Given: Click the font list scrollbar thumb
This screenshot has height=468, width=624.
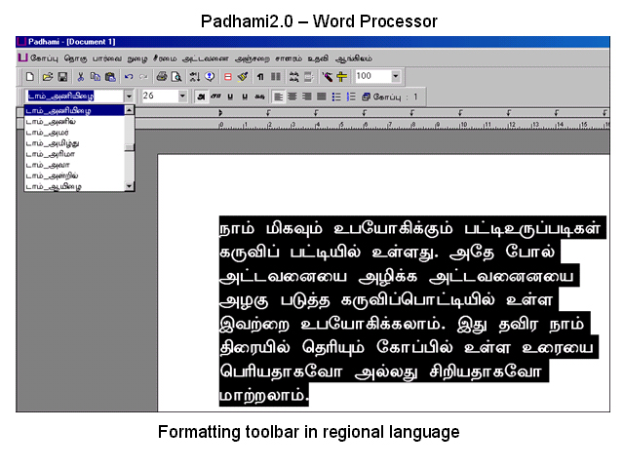Looking at the screenshot, I should (x=130, y=147).
